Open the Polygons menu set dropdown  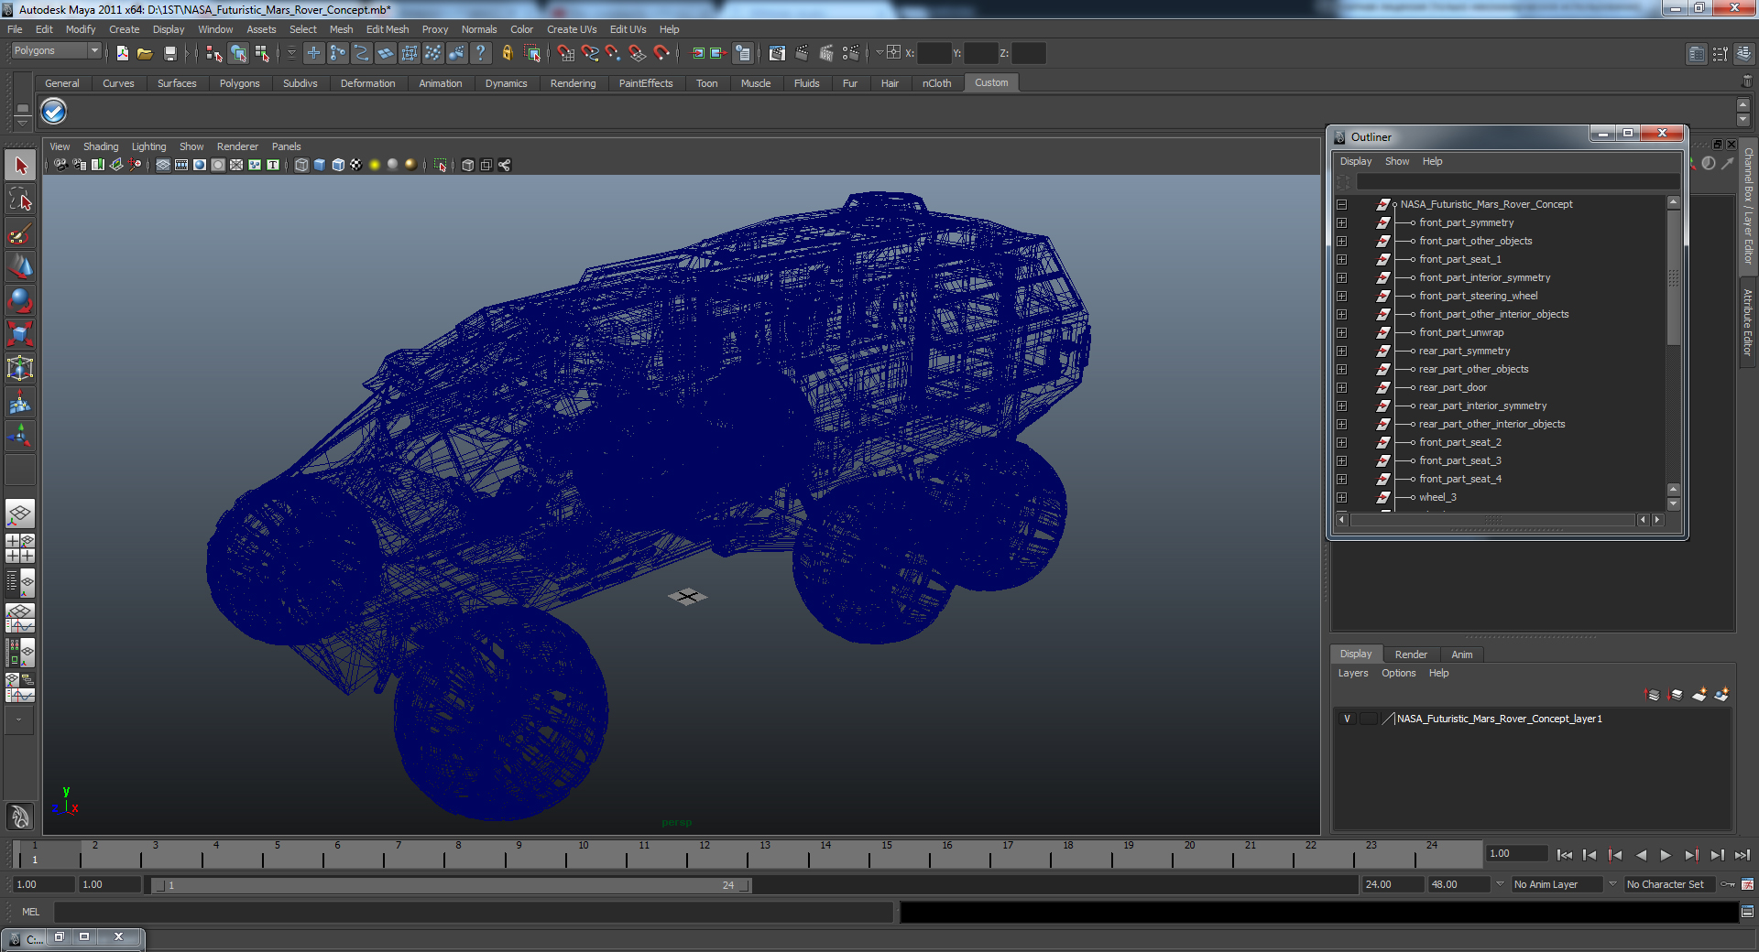[x=55, y=50]
